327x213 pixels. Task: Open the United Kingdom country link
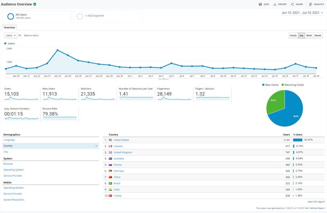[x=123, y=153]
